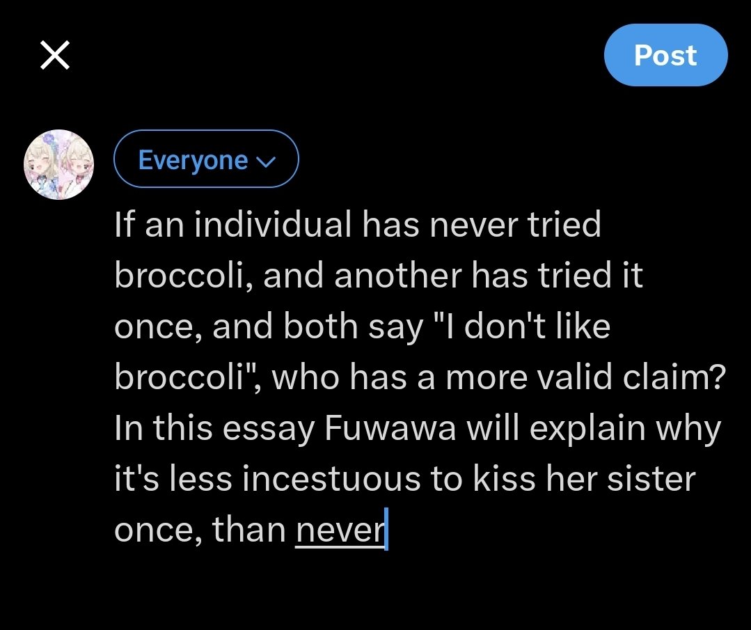
Task: Click "once," at start of the last line
Action: [x=157, y=531]
